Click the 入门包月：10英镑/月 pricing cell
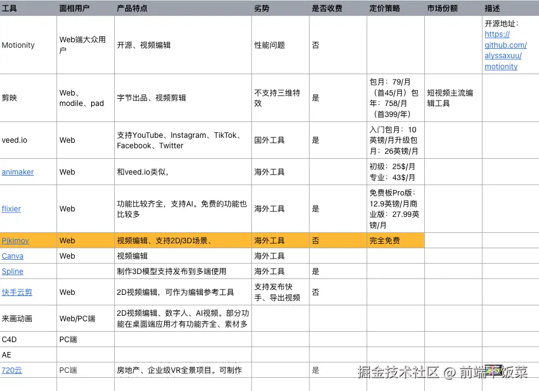This screenshot has width=539, height=391. 396,140
